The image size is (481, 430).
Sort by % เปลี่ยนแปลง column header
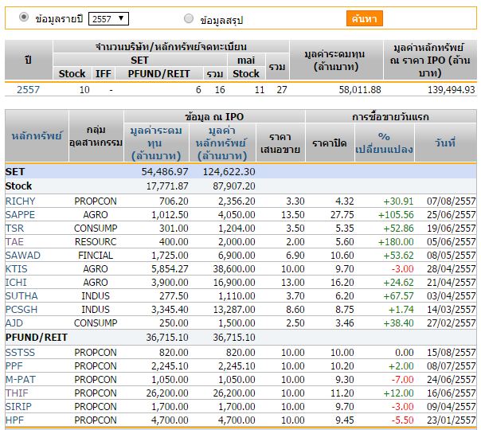pos(384,143)
